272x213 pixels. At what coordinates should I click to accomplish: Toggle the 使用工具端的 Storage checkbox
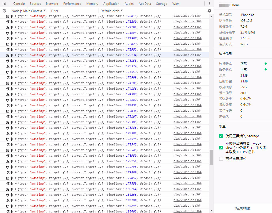pyautogui.click(x=221, y=136)
